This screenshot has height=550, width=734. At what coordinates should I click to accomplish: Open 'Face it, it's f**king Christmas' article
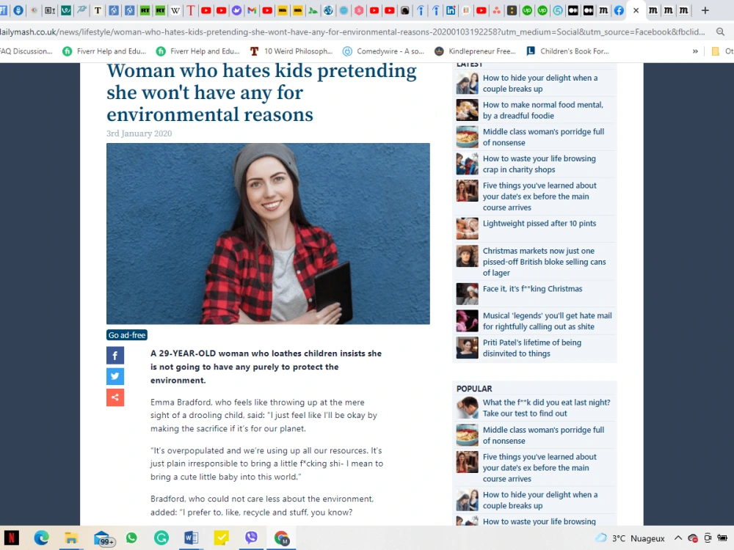tap(532, 288)
